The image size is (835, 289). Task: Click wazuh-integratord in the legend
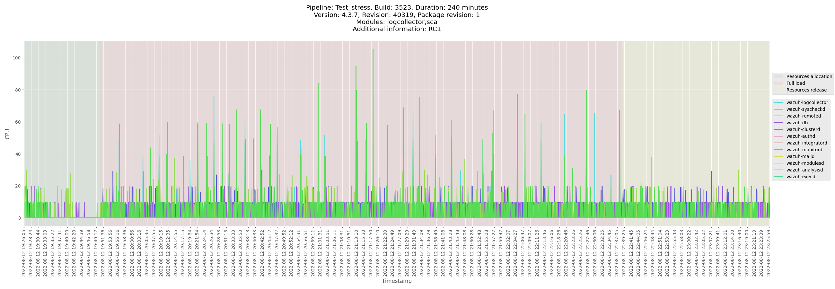(806, 143)
